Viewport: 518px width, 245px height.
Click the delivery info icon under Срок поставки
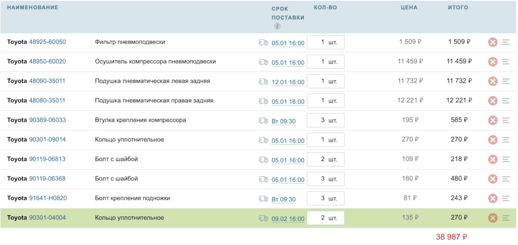[277, 26]
